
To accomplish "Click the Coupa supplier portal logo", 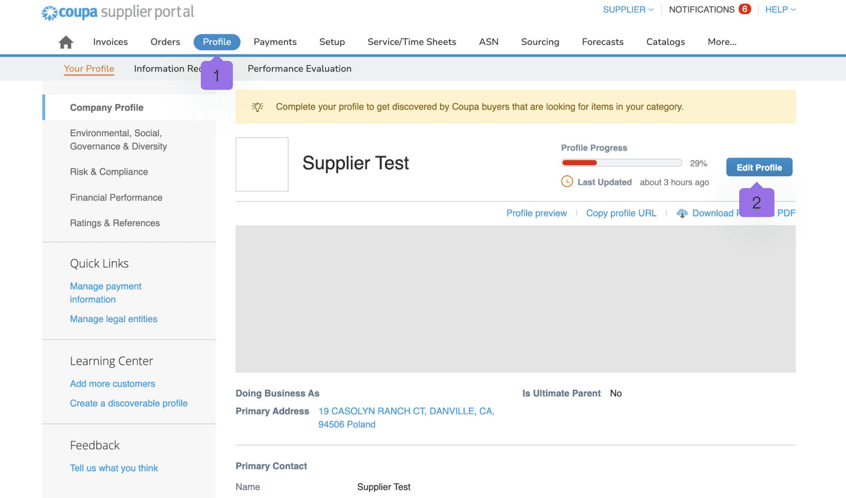I will [117, 12].
